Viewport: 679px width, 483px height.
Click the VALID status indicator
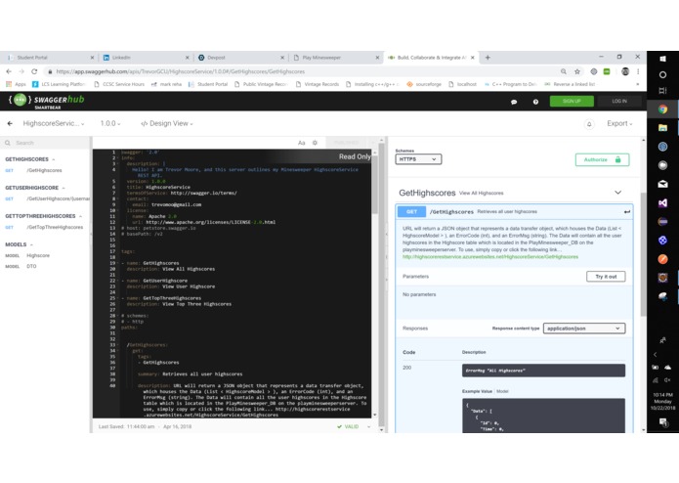click(x=348, y=426)
